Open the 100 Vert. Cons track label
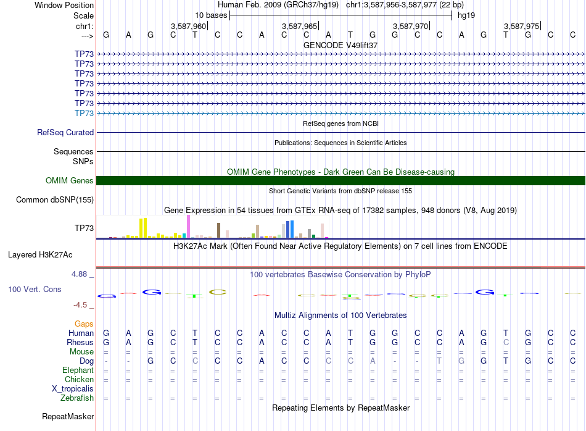 click(35, 289)
